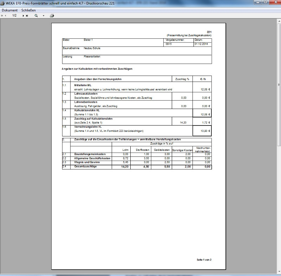
Task: Click the 13,80 € Verrechnungslohn value
Action: (205, 131)
